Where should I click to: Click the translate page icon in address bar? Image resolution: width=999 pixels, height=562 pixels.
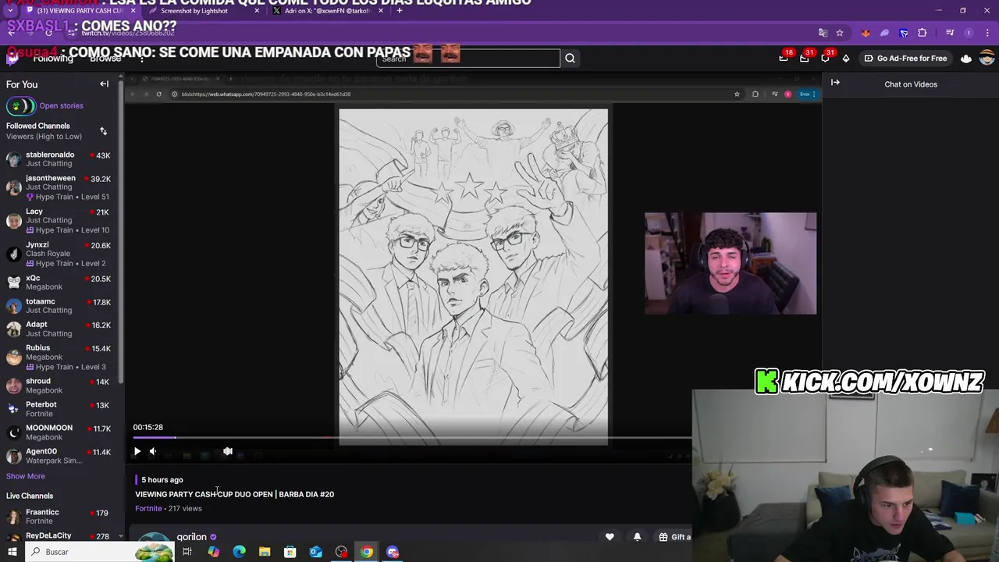[823, 33]
